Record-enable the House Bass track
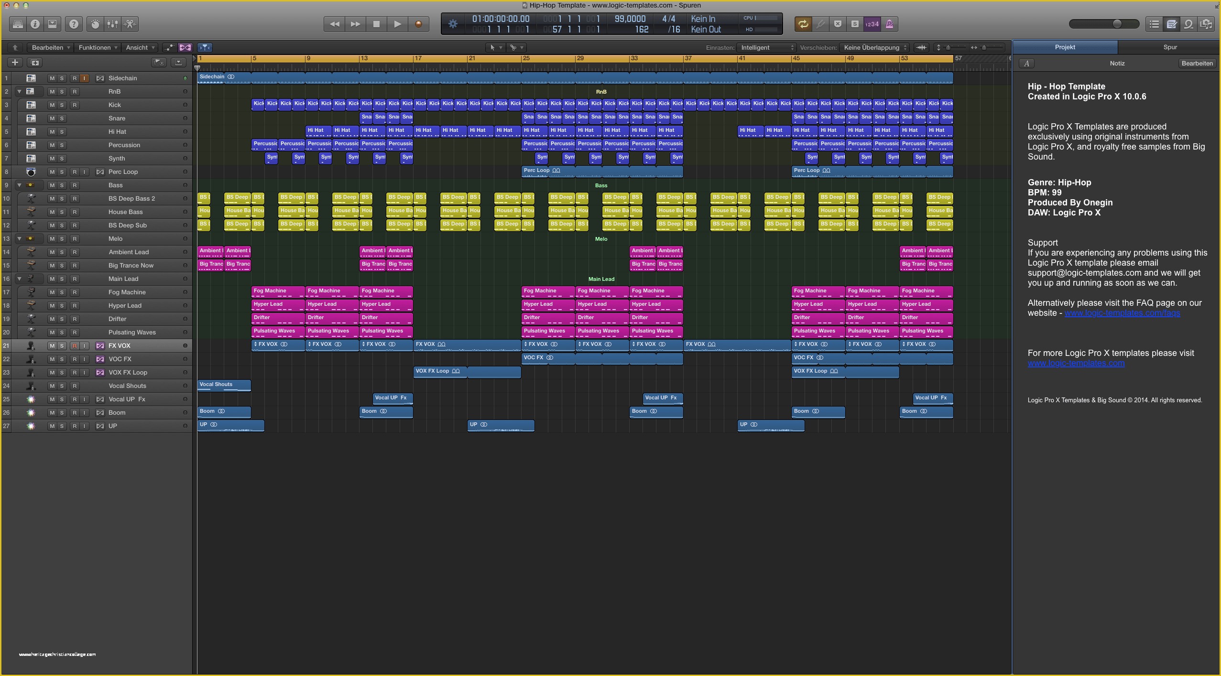This screenshot has width=1221, height=676. coord(75,212)
